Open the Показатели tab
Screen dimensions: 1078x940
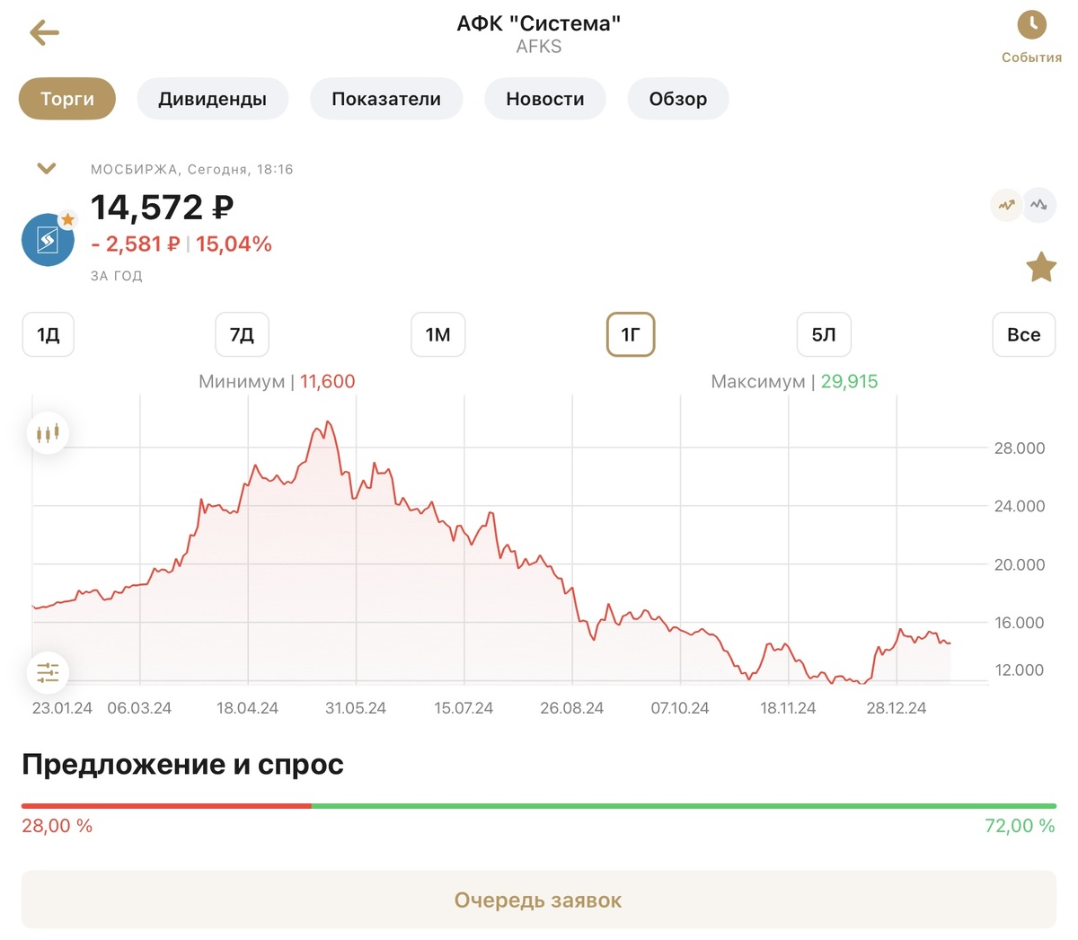point(386,99)
